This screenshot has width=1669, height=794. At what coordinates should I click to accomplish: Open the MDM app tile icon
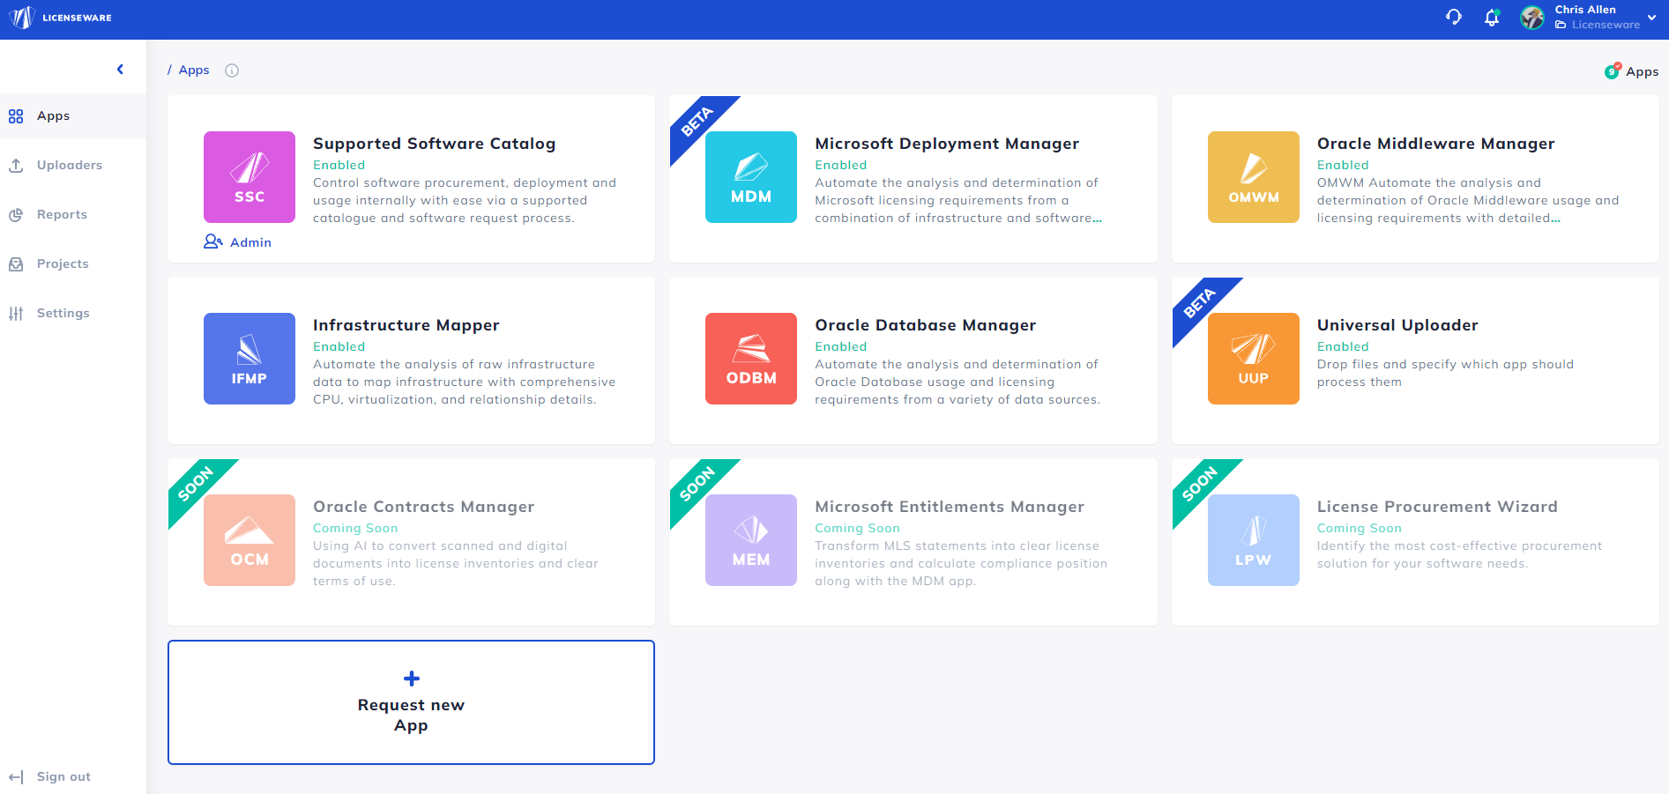click(751, 177)
